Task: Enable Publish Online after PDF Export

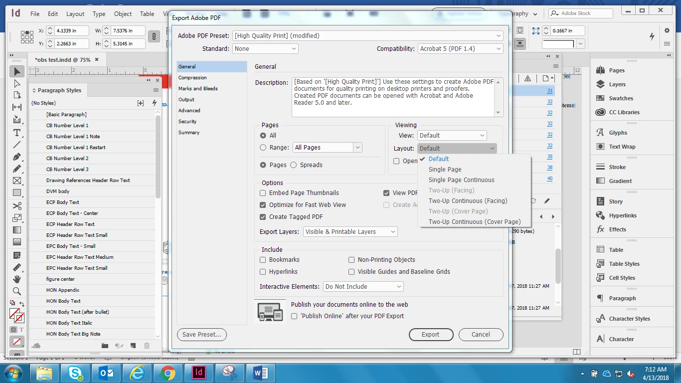Action: pyautogui.click(x=294, y=316)
